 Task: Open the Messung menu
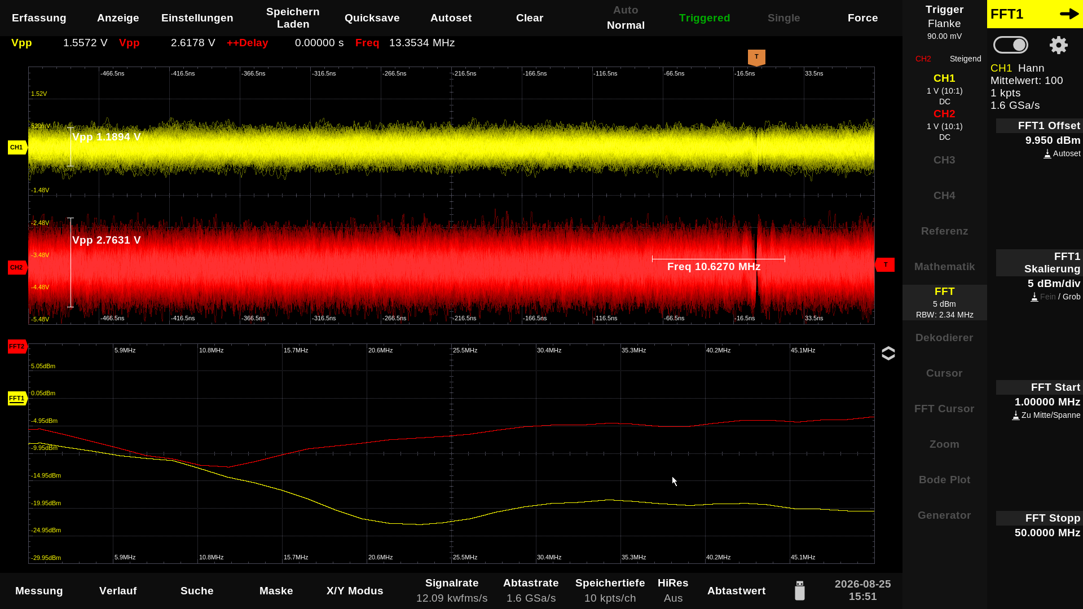tap(39, 591)
